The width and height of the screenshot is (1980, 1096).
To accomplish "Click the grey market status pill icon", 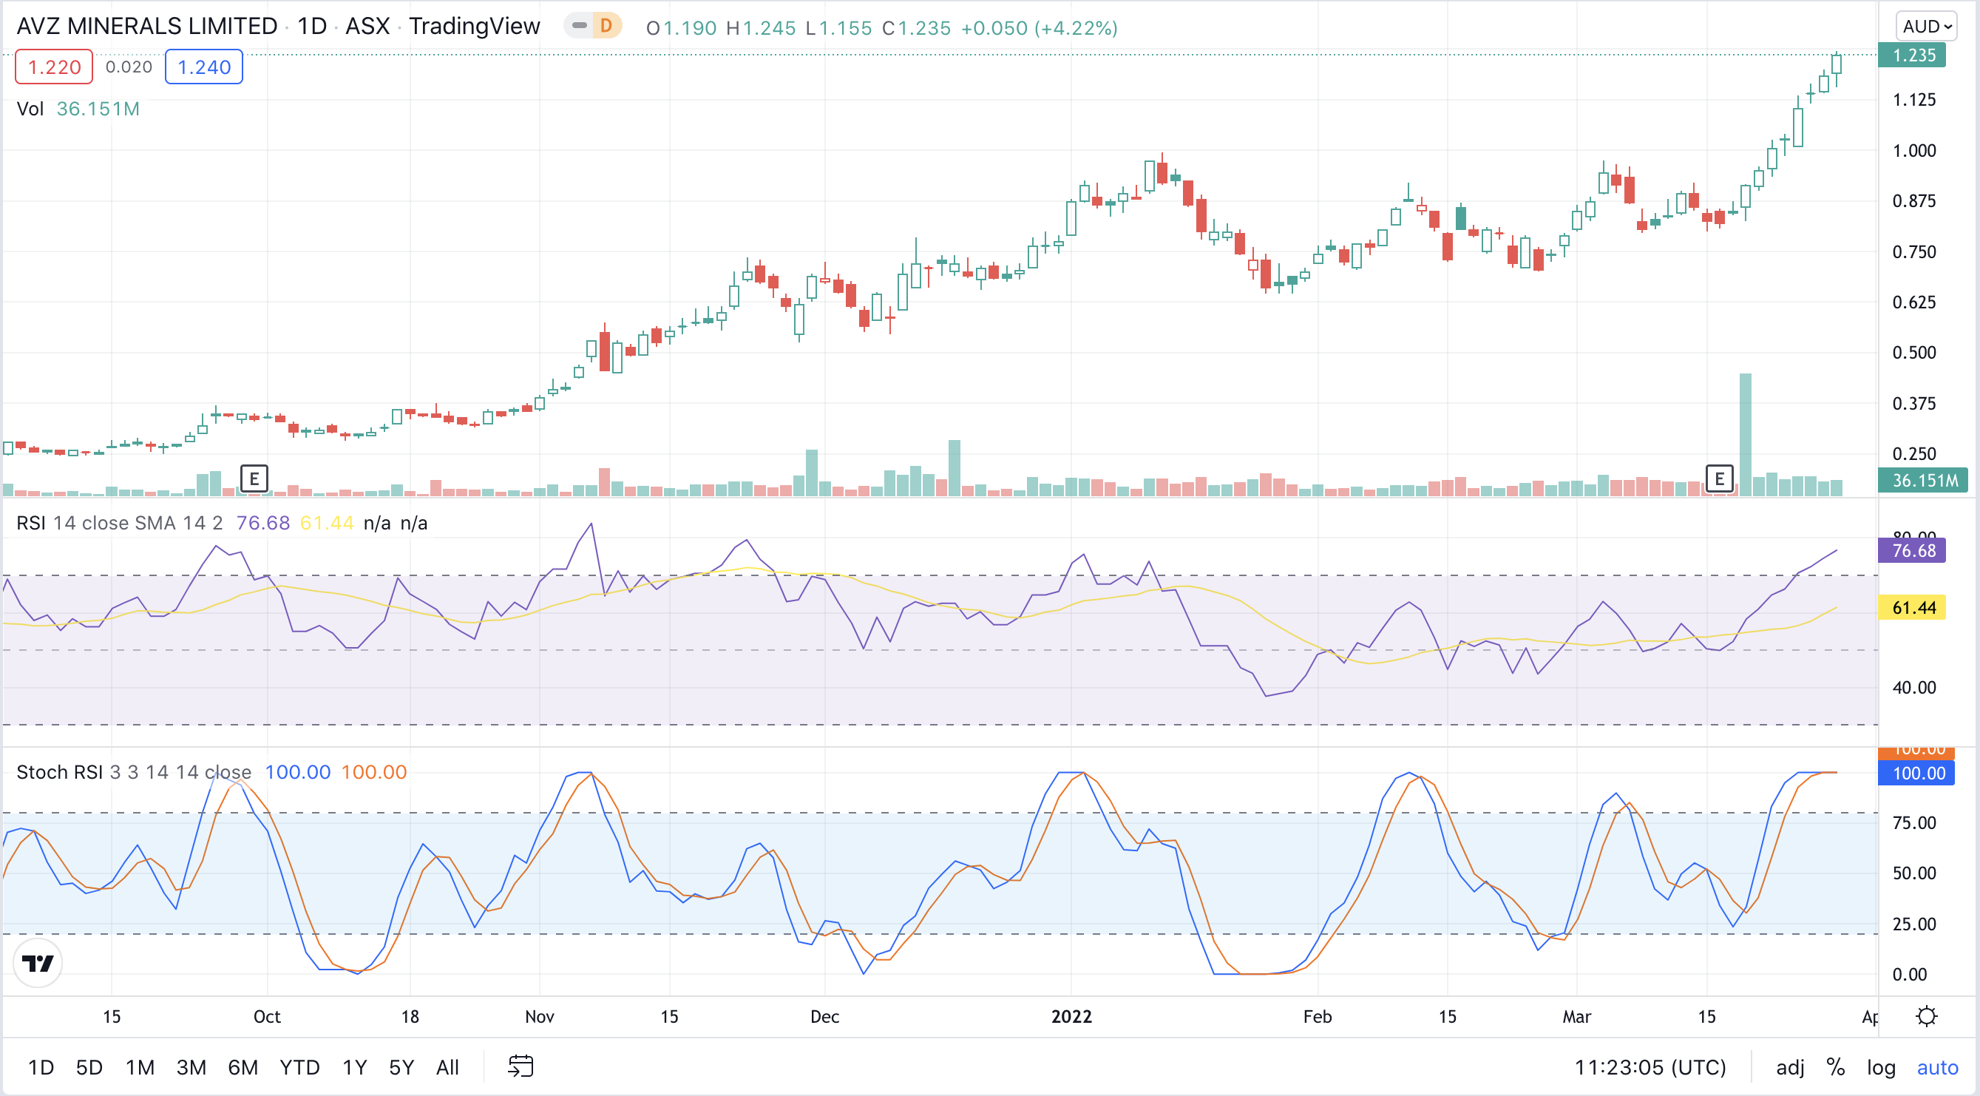I will (580, 26).
